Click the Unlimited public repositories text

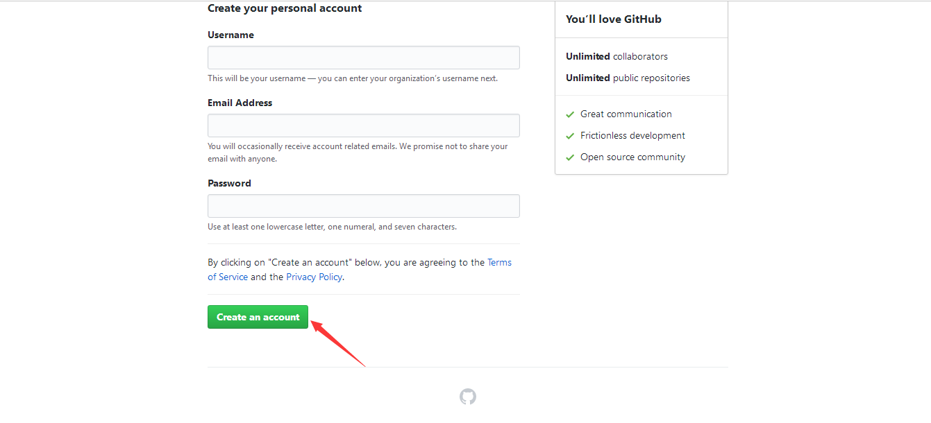pyautogui.click(x=628, y=78)
